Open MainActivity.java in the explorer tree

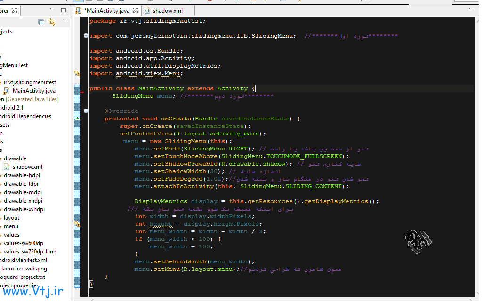click(34, 91)
